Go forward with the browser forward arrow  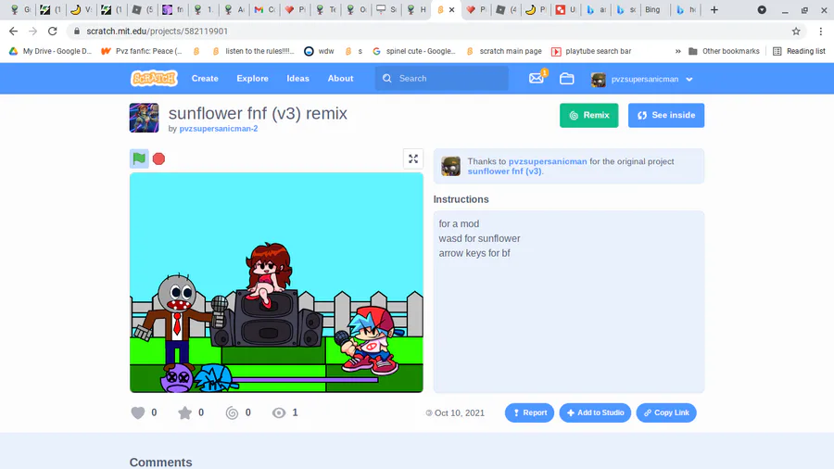click(x=33, y=32)
